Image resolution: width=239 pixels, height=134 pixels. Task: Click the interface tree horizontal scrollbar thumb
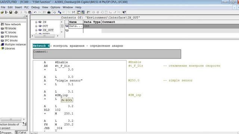tap(44, 36)
